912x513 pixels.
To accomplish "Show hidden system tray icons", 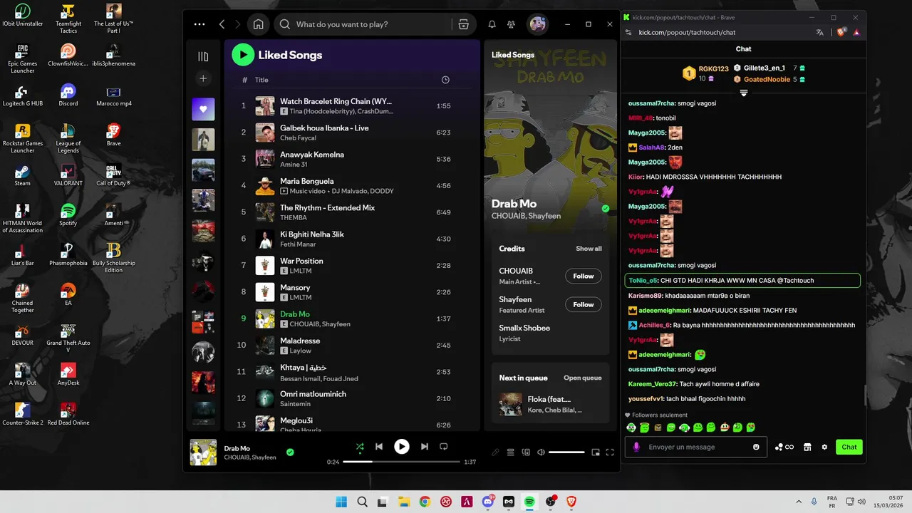I will pyautogui.click(x=798, y=502).
